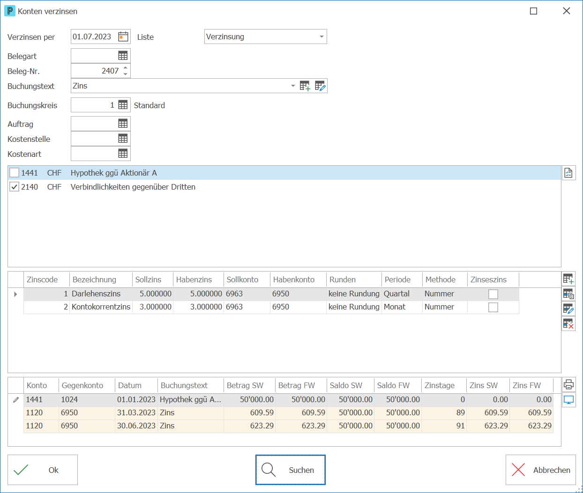Viewport: 583px width, 493px height.
Task: Sort by the Periode column header
Action: (x=402, y=280)
